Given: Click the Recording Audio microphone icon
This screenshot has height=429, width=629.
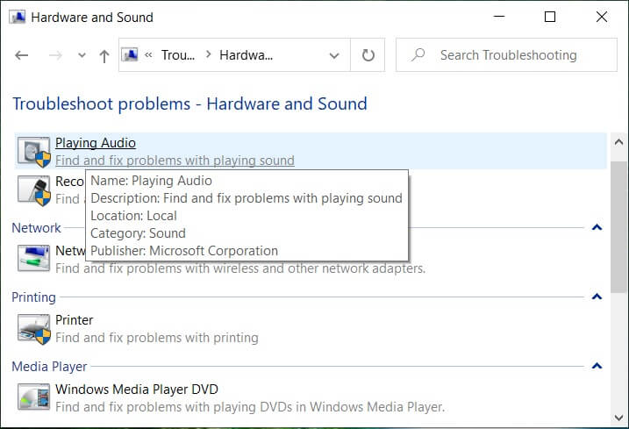Looking at the screenshot, I should click(34, 189).
